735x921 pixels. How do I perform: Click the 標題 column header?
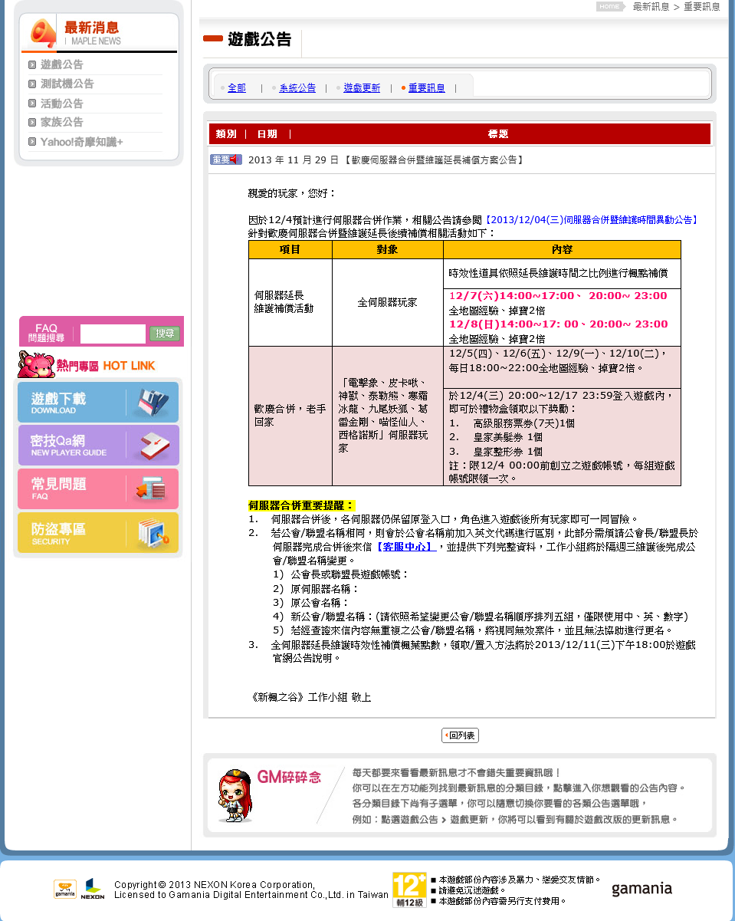(498, 133)
